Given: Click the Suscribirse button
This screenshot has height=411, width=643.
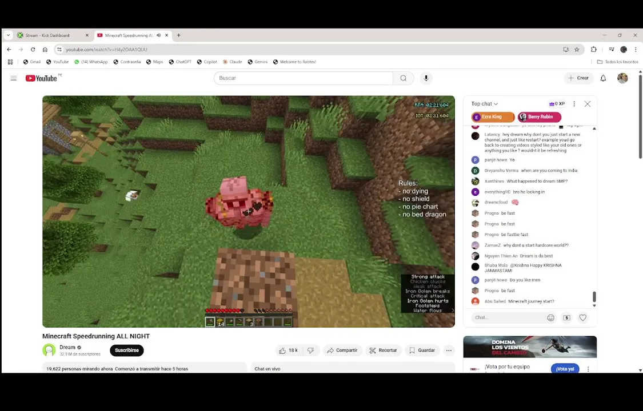Looking at the screenshot, I should 127,350.
